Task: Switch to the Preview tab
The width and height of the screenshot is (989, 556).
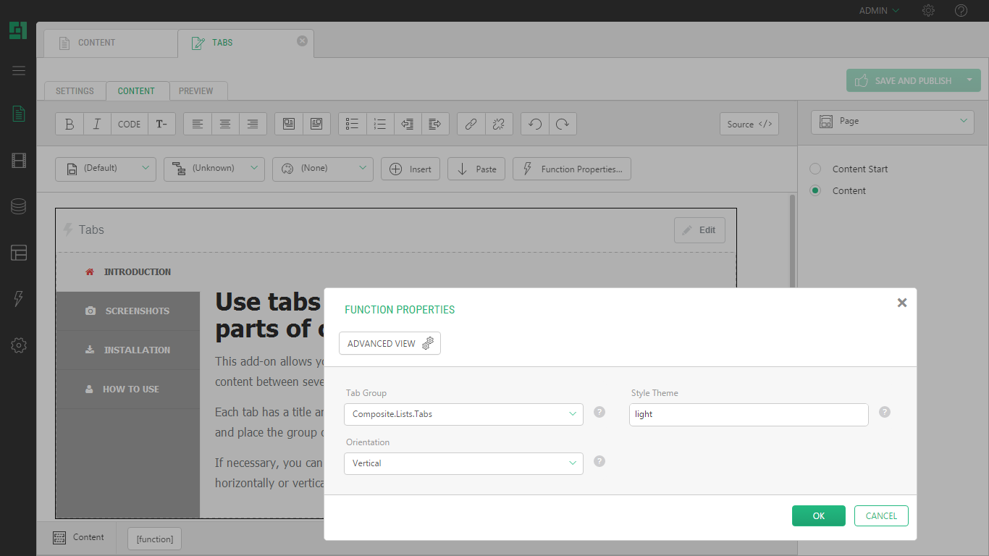Action: [x=195, y=91]
